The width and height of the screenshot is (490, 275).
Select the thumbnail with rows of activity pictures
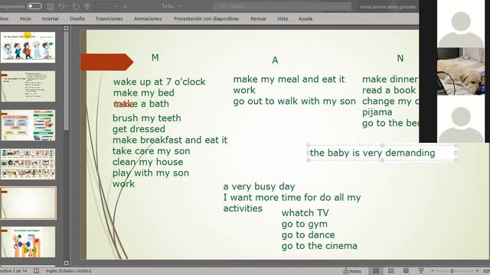click(28, 164)
